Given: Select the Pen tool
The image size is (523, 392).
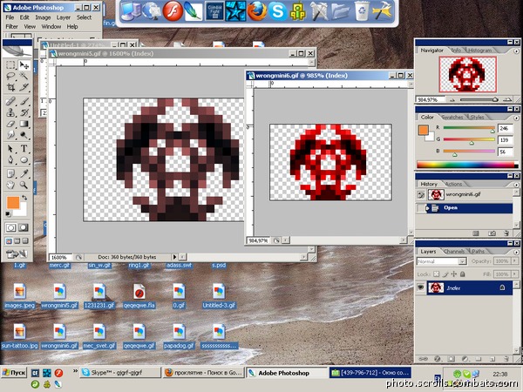Looking at the screenshot, I should click(x=10, y=159).
